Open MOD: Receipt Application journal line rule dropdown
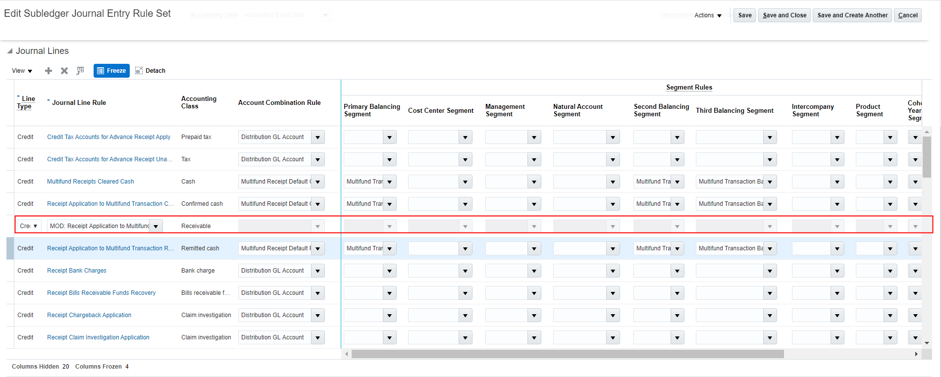 [x=156, y=226]
